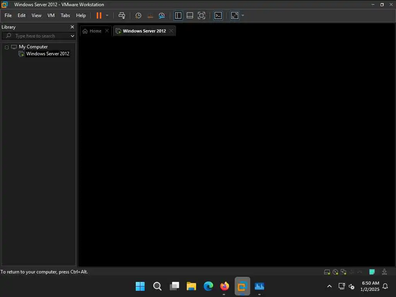Toggle the thumbnail bar view

[189, 15]
